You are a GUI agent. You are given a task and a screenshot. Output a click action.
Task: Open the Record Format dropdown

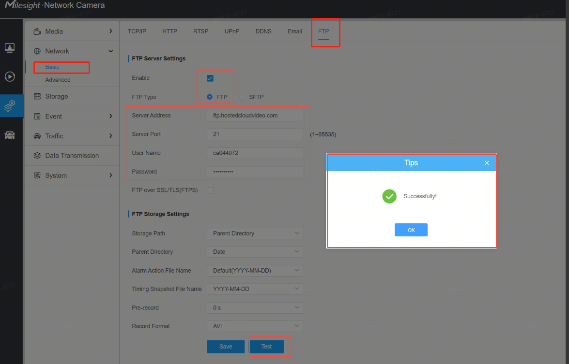255,326
